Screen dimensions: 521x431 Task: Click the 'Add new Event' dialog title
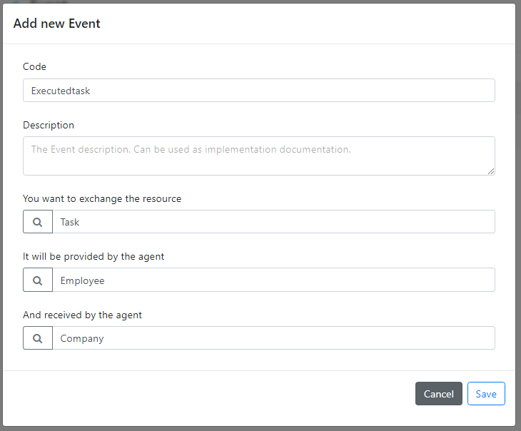pos(57,24)
